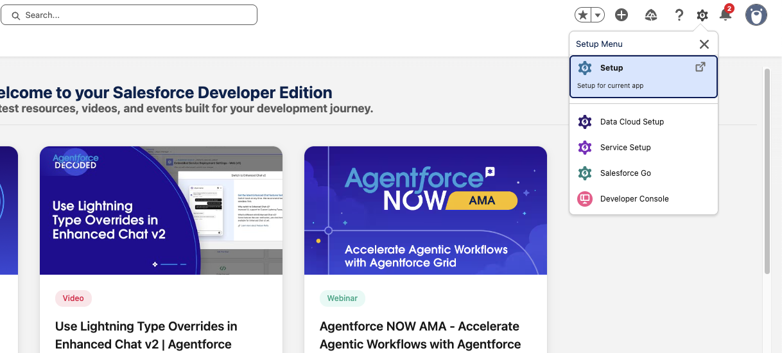The width and height of the screenshot is (782, 353).
Task: Open the Lightning Type Overrides video thumbnail
Action: click(161, 211)
